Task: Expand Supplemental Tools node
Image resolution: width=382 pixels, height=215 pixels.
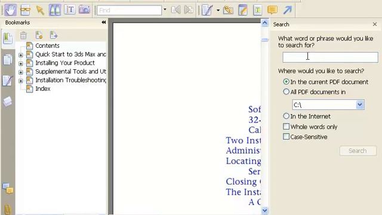Action: pyautogui.click(x=21, y=72)
